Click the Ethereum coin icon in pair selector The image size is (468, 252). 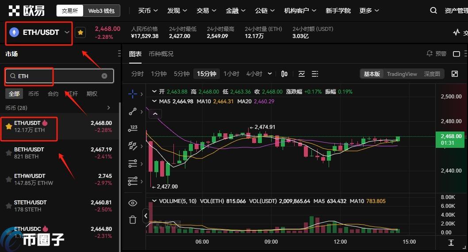[14, 32]
